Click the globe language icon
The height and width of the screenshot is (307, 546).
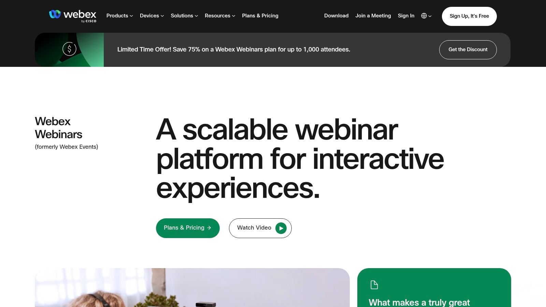coord(423,16)
